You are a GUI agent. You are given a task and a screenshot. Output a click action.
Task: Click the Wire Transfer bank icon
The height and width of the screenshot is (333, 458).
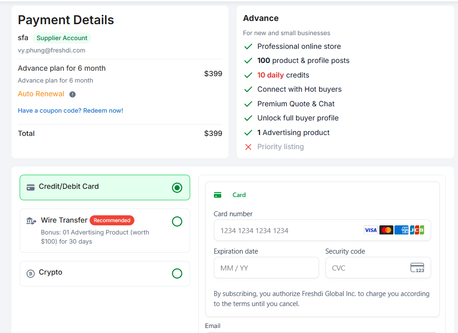click(31, 221)
